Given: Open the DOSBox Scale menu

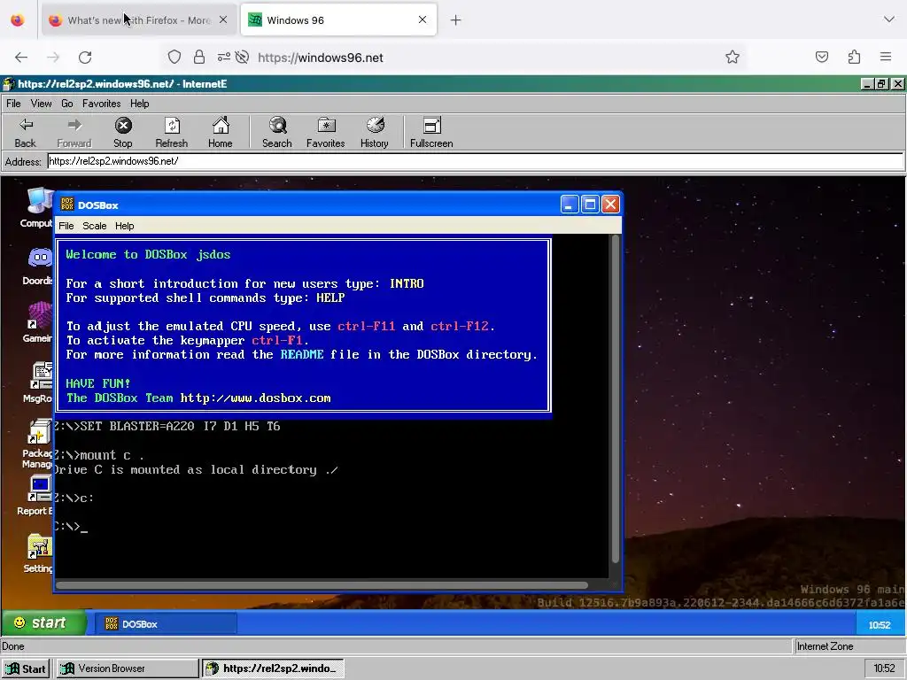Looking at the screenshot, I should pyautogui.click(x=94, y=226).
